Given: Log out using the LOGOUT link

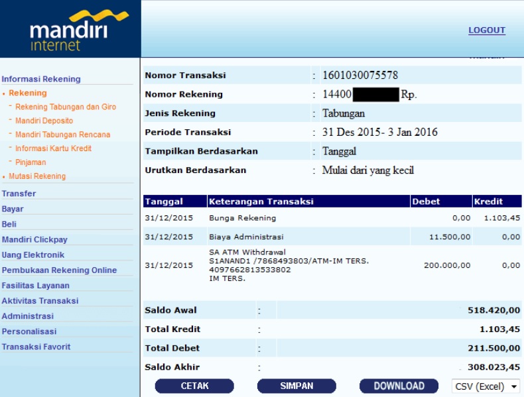Looking at the screenshot, I should 487,30.
